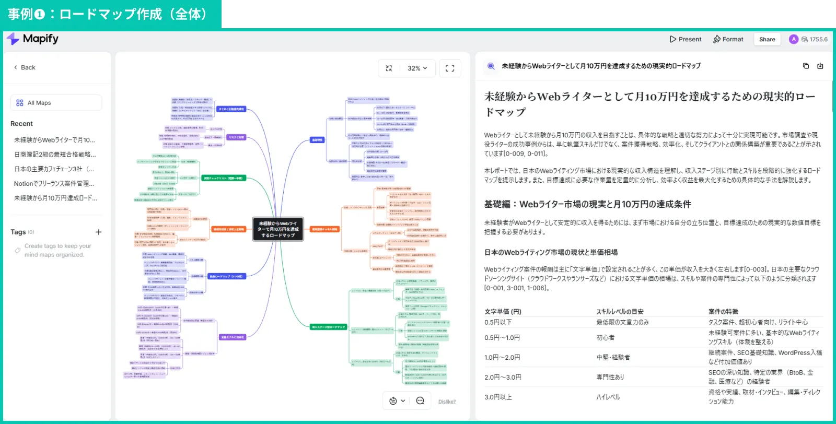Open the recent map 日商簿記2級の最短合格戦略
The image size is (836, 424).
click(55, 155)
